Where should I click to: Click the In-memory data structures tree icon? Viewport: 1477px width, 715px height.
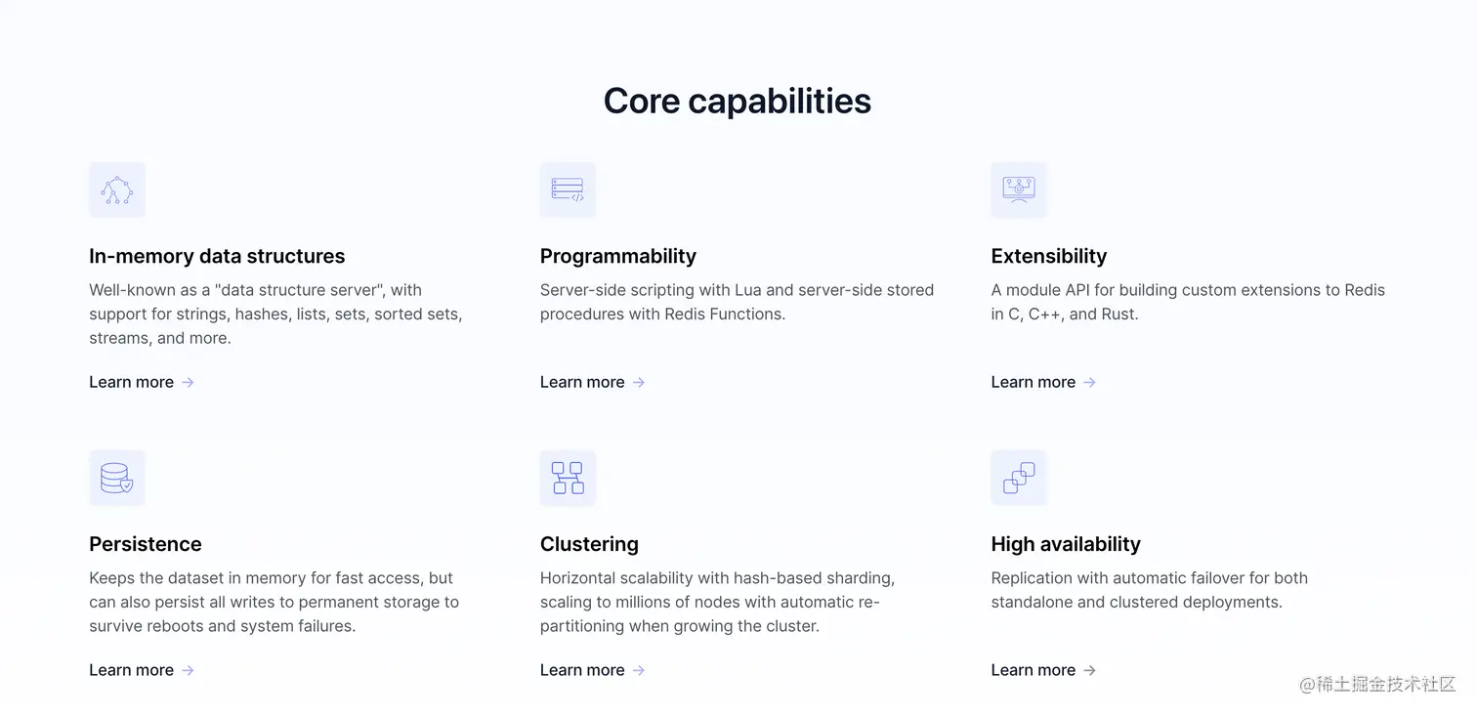(117, 190)
